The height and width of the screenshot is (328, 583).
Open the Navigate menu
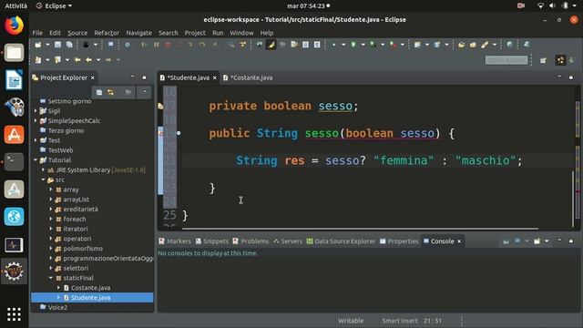tap(138, 33)
